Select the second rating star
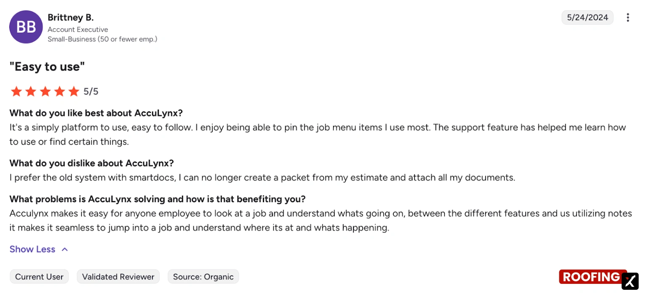647x294 pixels. [x=30, y=91]
